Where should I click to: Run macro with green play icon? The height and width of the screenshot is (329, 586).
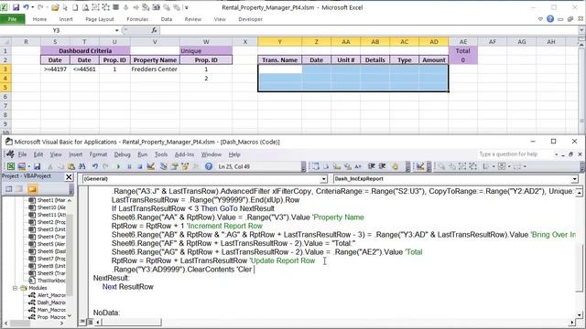(x=118, y=166)
